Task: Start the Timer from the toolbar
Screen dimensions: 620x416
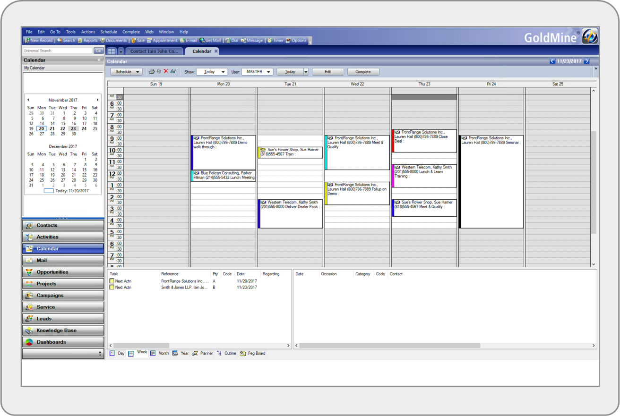Action: click(x=275, y=41)
